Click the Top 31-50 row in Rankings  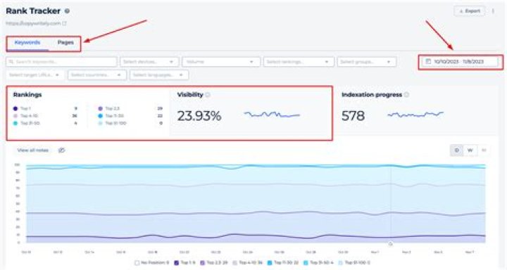pyautogui.click(x=45, y=123)
